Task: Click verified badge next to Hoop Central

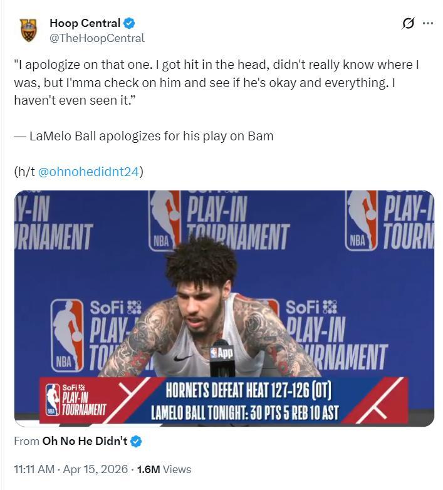Action: pyautogui.click(x=129, y=23)
